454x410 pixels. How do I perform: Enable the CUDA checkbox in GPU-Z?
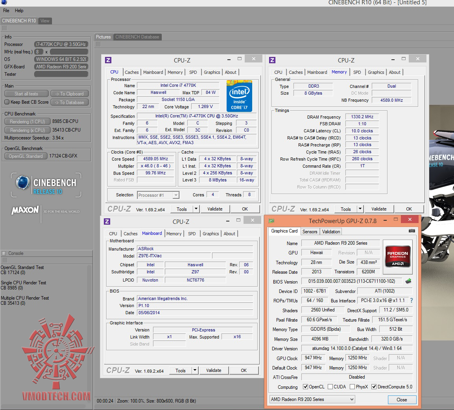click(x=330, y=386)
